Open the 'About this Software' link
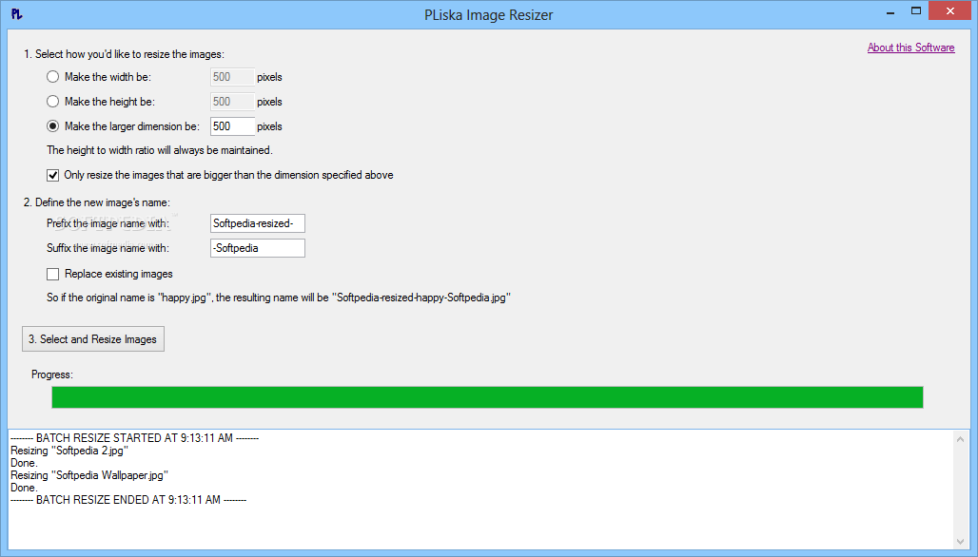Image resolution: width=978 pixels, height=557 pixels. [910, 48]
